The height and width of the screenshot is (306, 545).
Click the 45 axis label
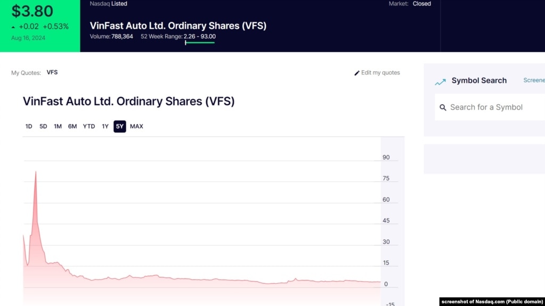(386, 220)
